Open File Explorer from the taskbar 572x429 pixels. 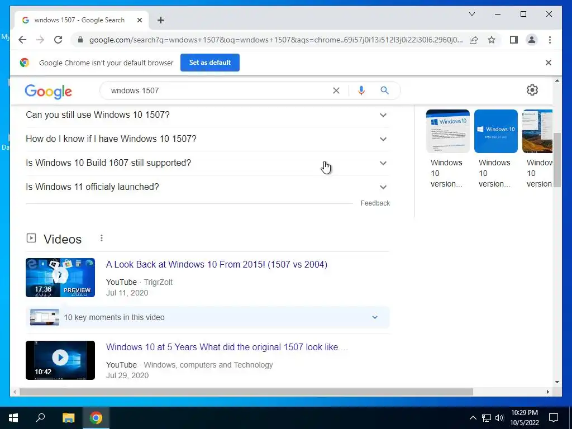tap(68, 418)
